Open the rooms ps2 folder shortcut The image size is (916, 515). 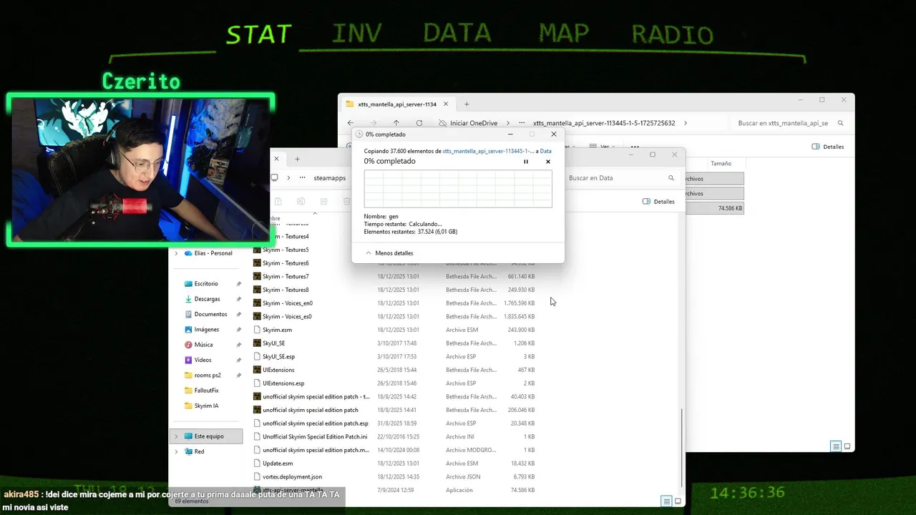click(x=208, y=376)
